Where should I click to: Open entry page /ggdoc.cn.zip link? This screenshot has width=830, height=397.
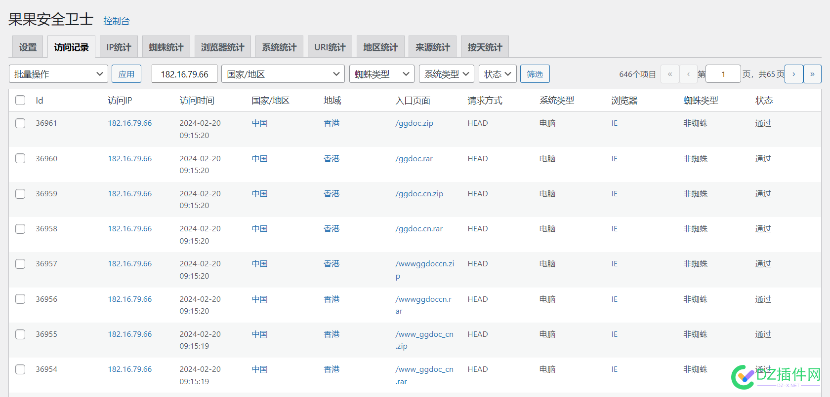pyautogui.click(x=419, y=194)
